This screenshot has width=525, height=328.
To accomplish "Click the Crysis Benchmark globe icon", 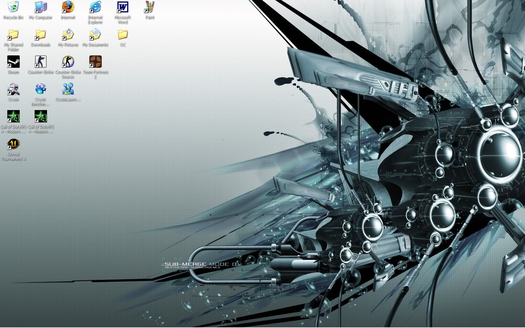I will (40, 89).
